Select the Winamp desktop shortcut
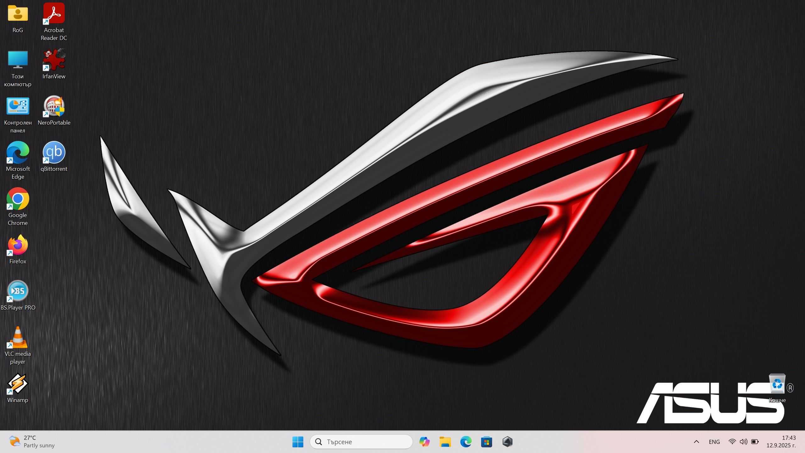 (18, 383)
